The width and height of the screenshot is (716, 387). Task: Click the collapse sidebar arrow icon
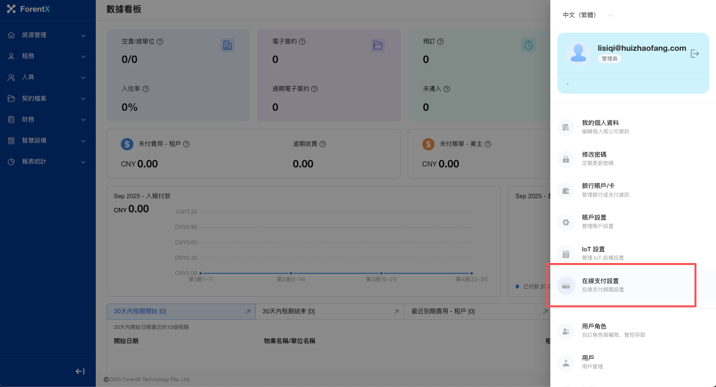coord(80,371)
